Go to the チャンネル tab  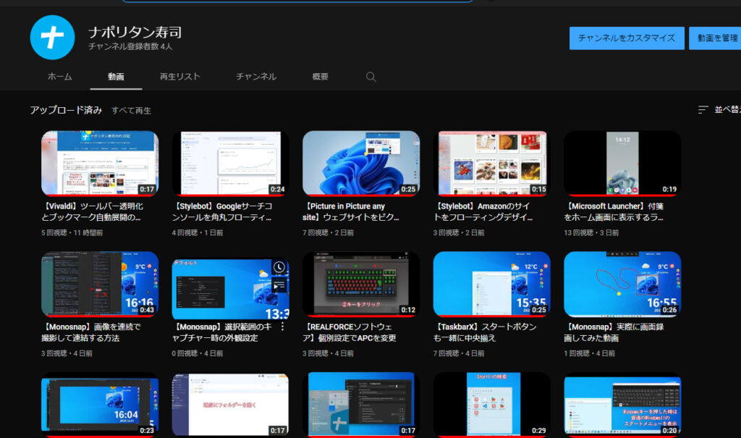click(x=256, y=77)
